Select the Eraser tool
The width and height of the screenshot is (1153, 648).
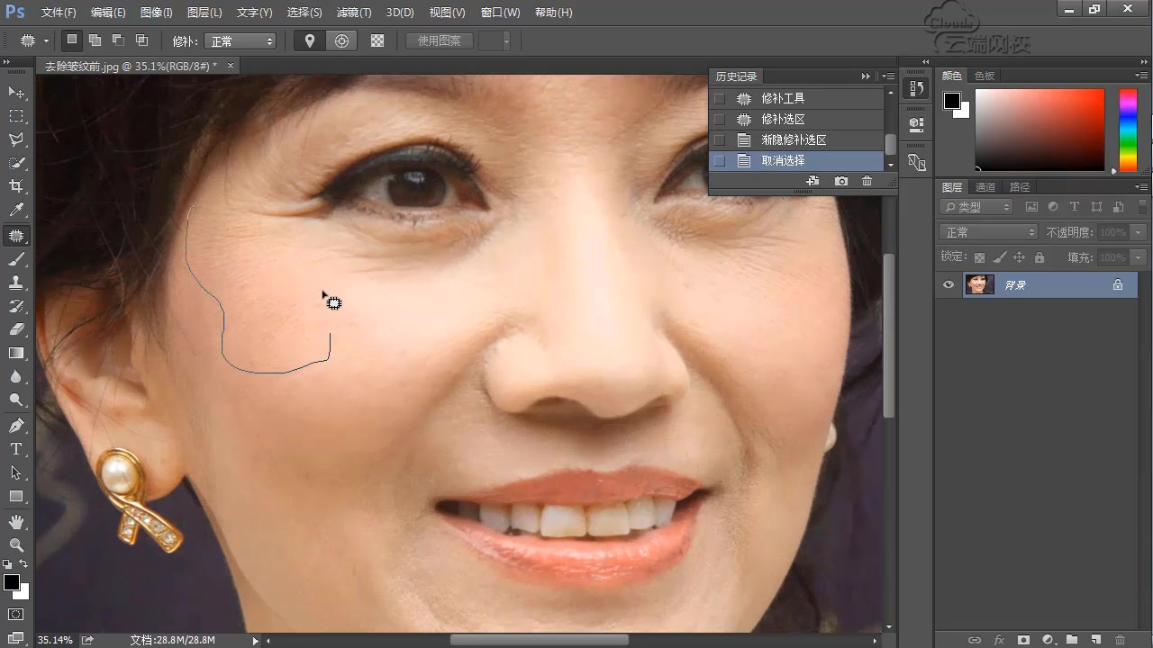click(16, 329)
